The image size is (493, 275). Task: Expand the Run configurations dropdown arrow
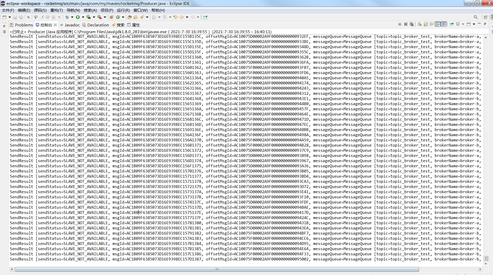(x=83, y=17)
